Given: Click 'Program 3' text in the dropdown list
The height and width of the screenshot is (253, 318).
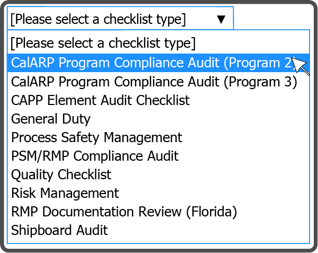Looking at the screenshot, I should point(260,82).
